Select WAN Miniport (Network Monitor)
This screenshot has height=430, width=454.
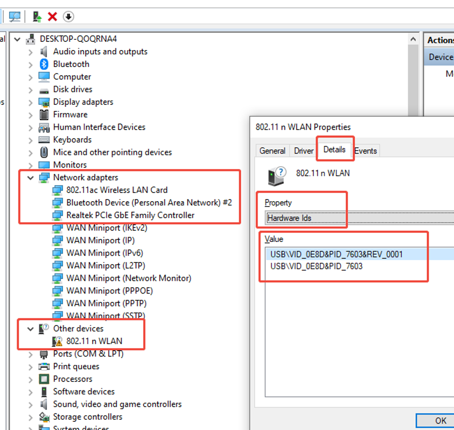pos(129,278)
